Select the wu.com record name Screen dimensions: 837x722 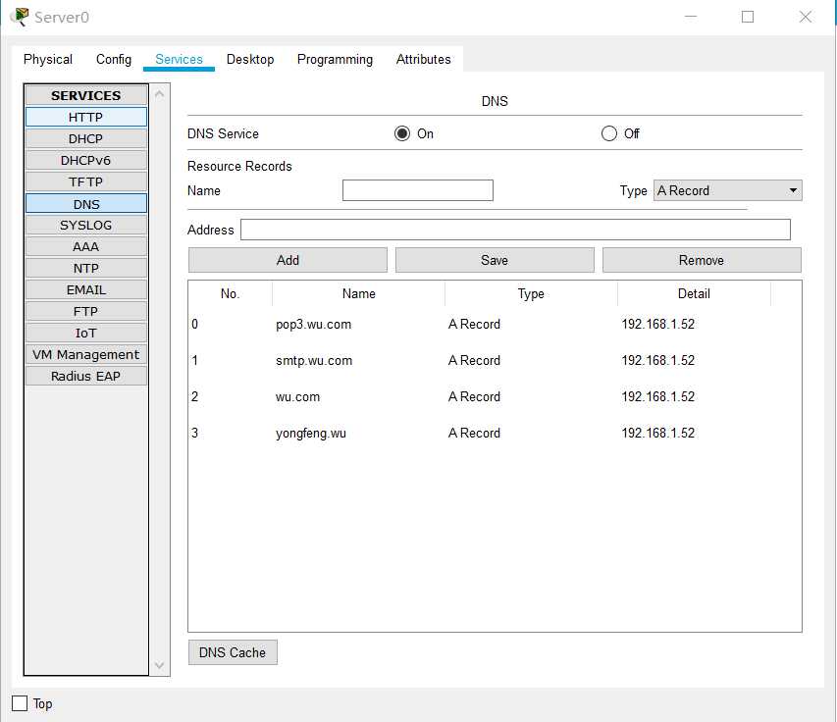(298, 396)
